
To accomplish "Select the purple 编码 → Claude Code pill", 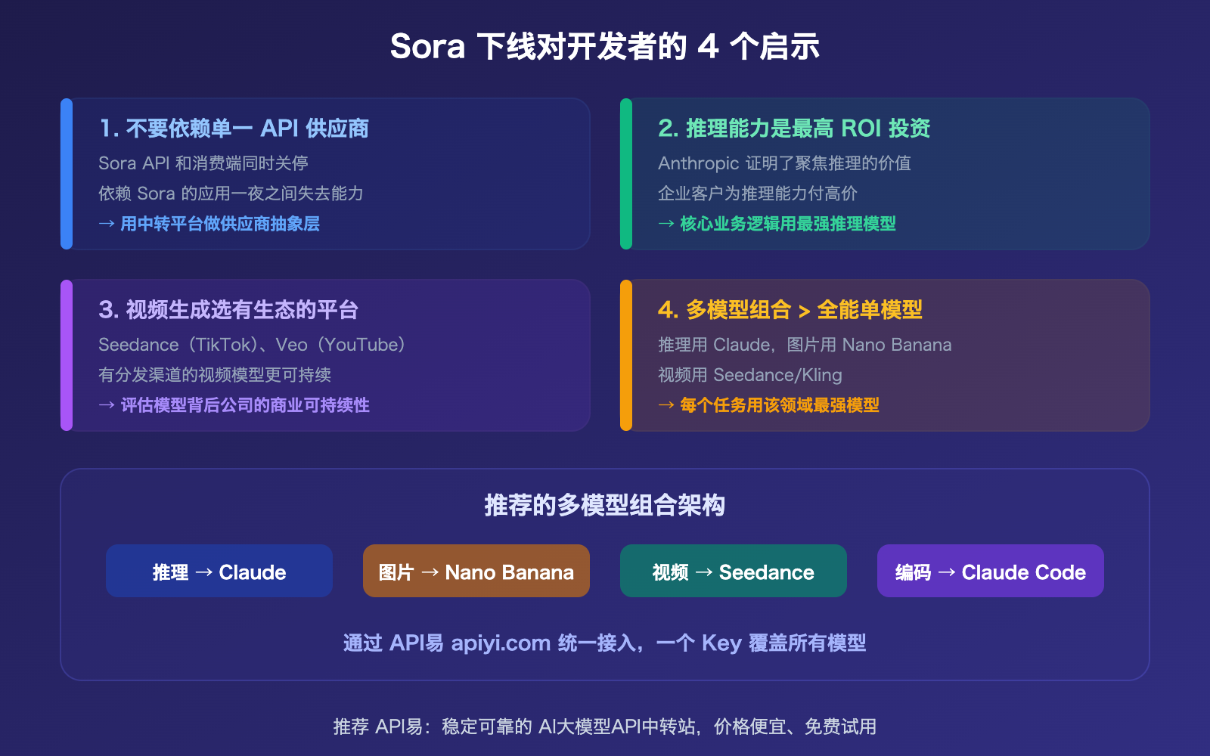I will tap(991, 572).
